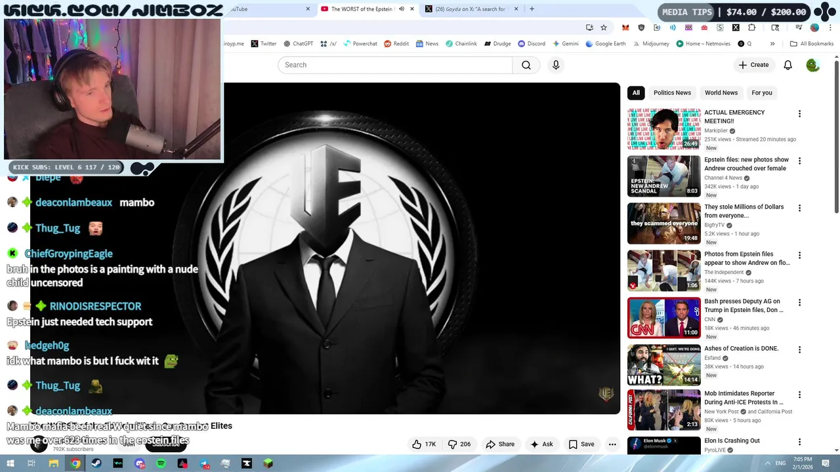The image size is (840, 472).
Task: Mute the tab via its speaker icon
Action: 402,9
